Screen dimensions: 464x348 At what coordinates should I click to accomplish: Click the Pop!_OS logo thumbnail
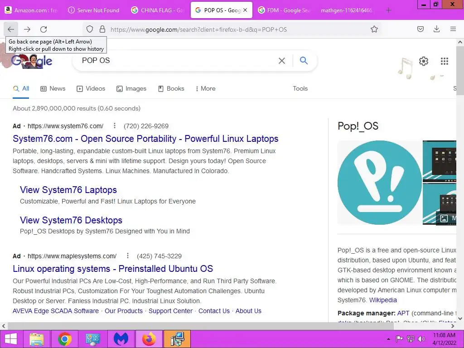pos(380,183)
